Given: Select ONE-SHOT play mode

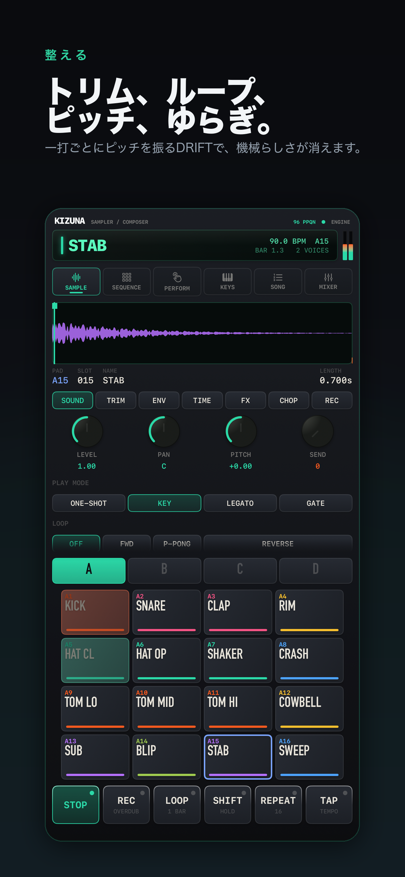Looking at the screenshot, I should 89,503.
